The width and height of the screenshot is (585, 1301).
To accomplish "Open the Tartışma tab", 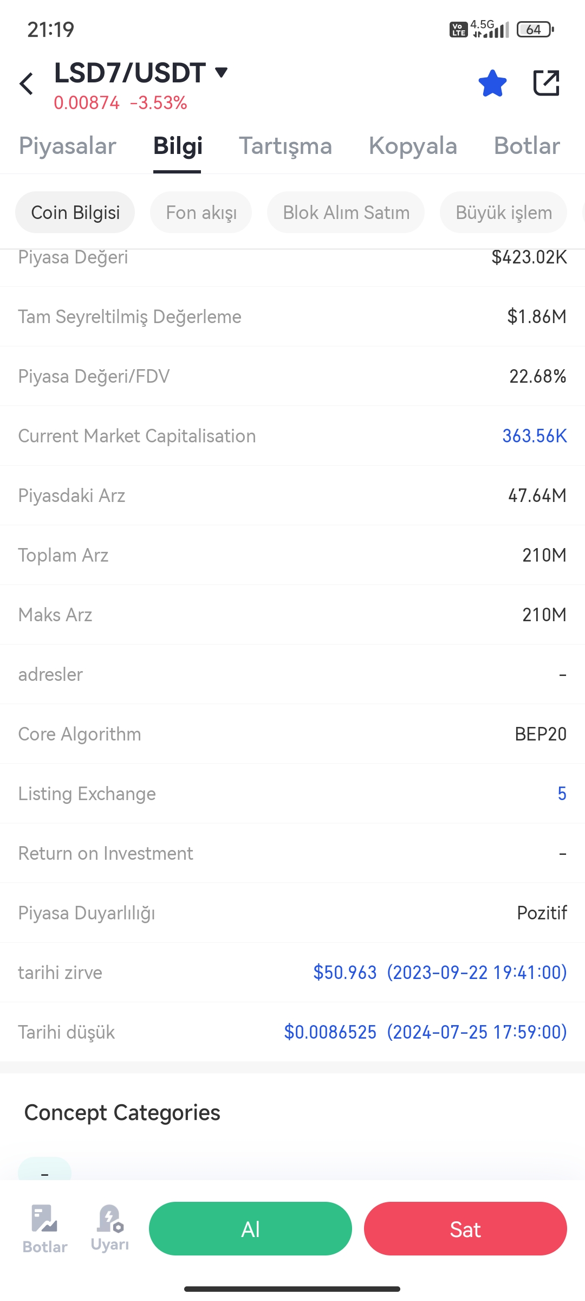I will pos(285,146).
